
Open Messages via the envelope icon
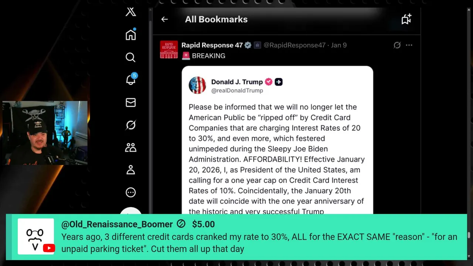(x=131, y=102)
